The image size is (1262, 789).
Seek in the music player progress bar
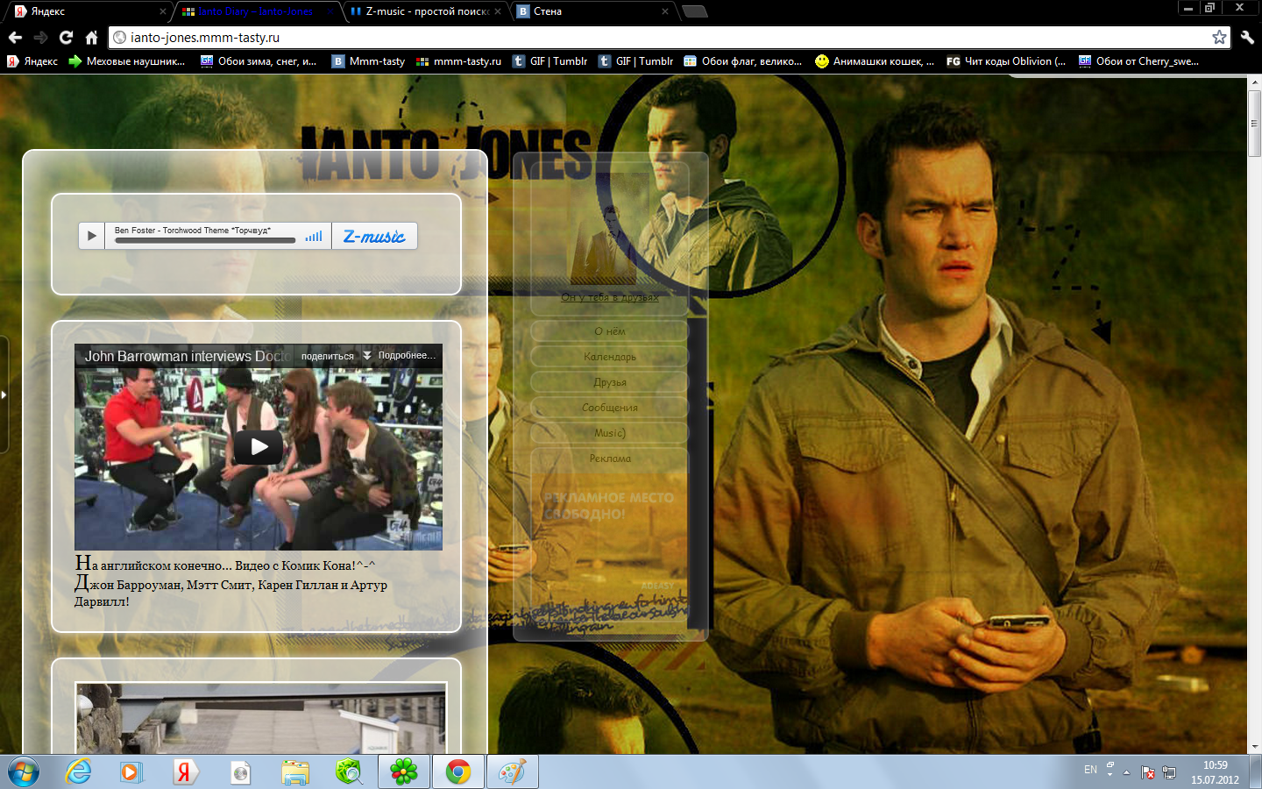point(205,240)
